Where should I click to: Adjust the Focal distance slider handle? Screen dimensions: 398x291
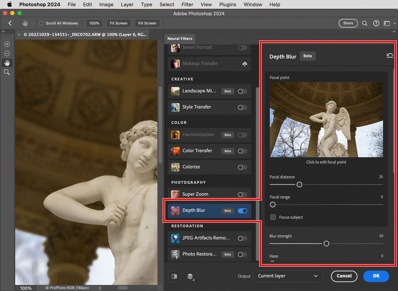(299, 184)
